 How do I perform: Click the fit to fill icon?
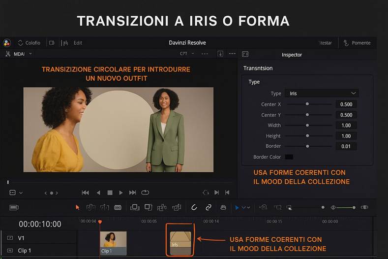click(177, 207)
